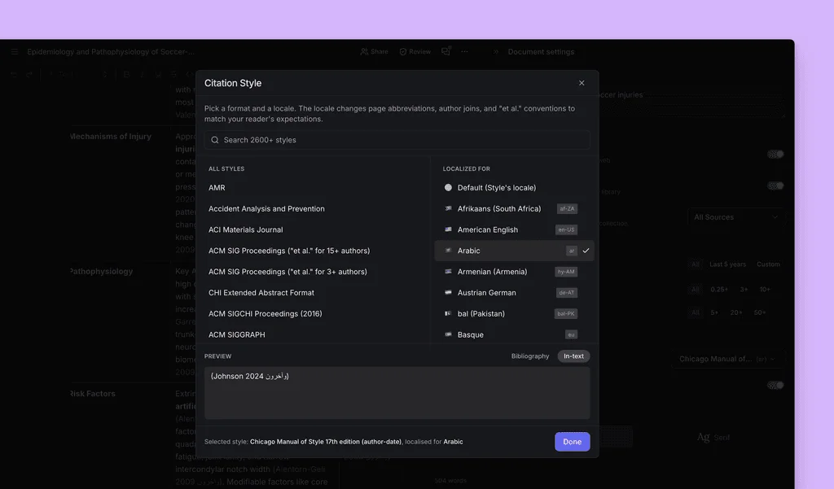
Task: Select the Custom date filter
Action: point(768,264)
